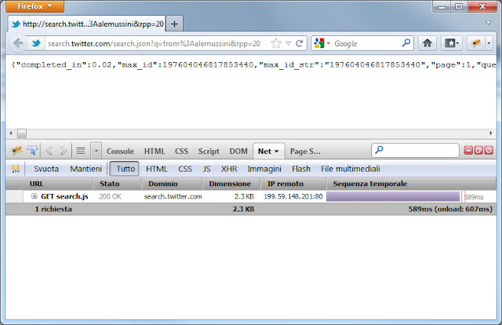Open the list all tabs arrow
This screenshot has width=502, height=325.
tap(488, 23)
